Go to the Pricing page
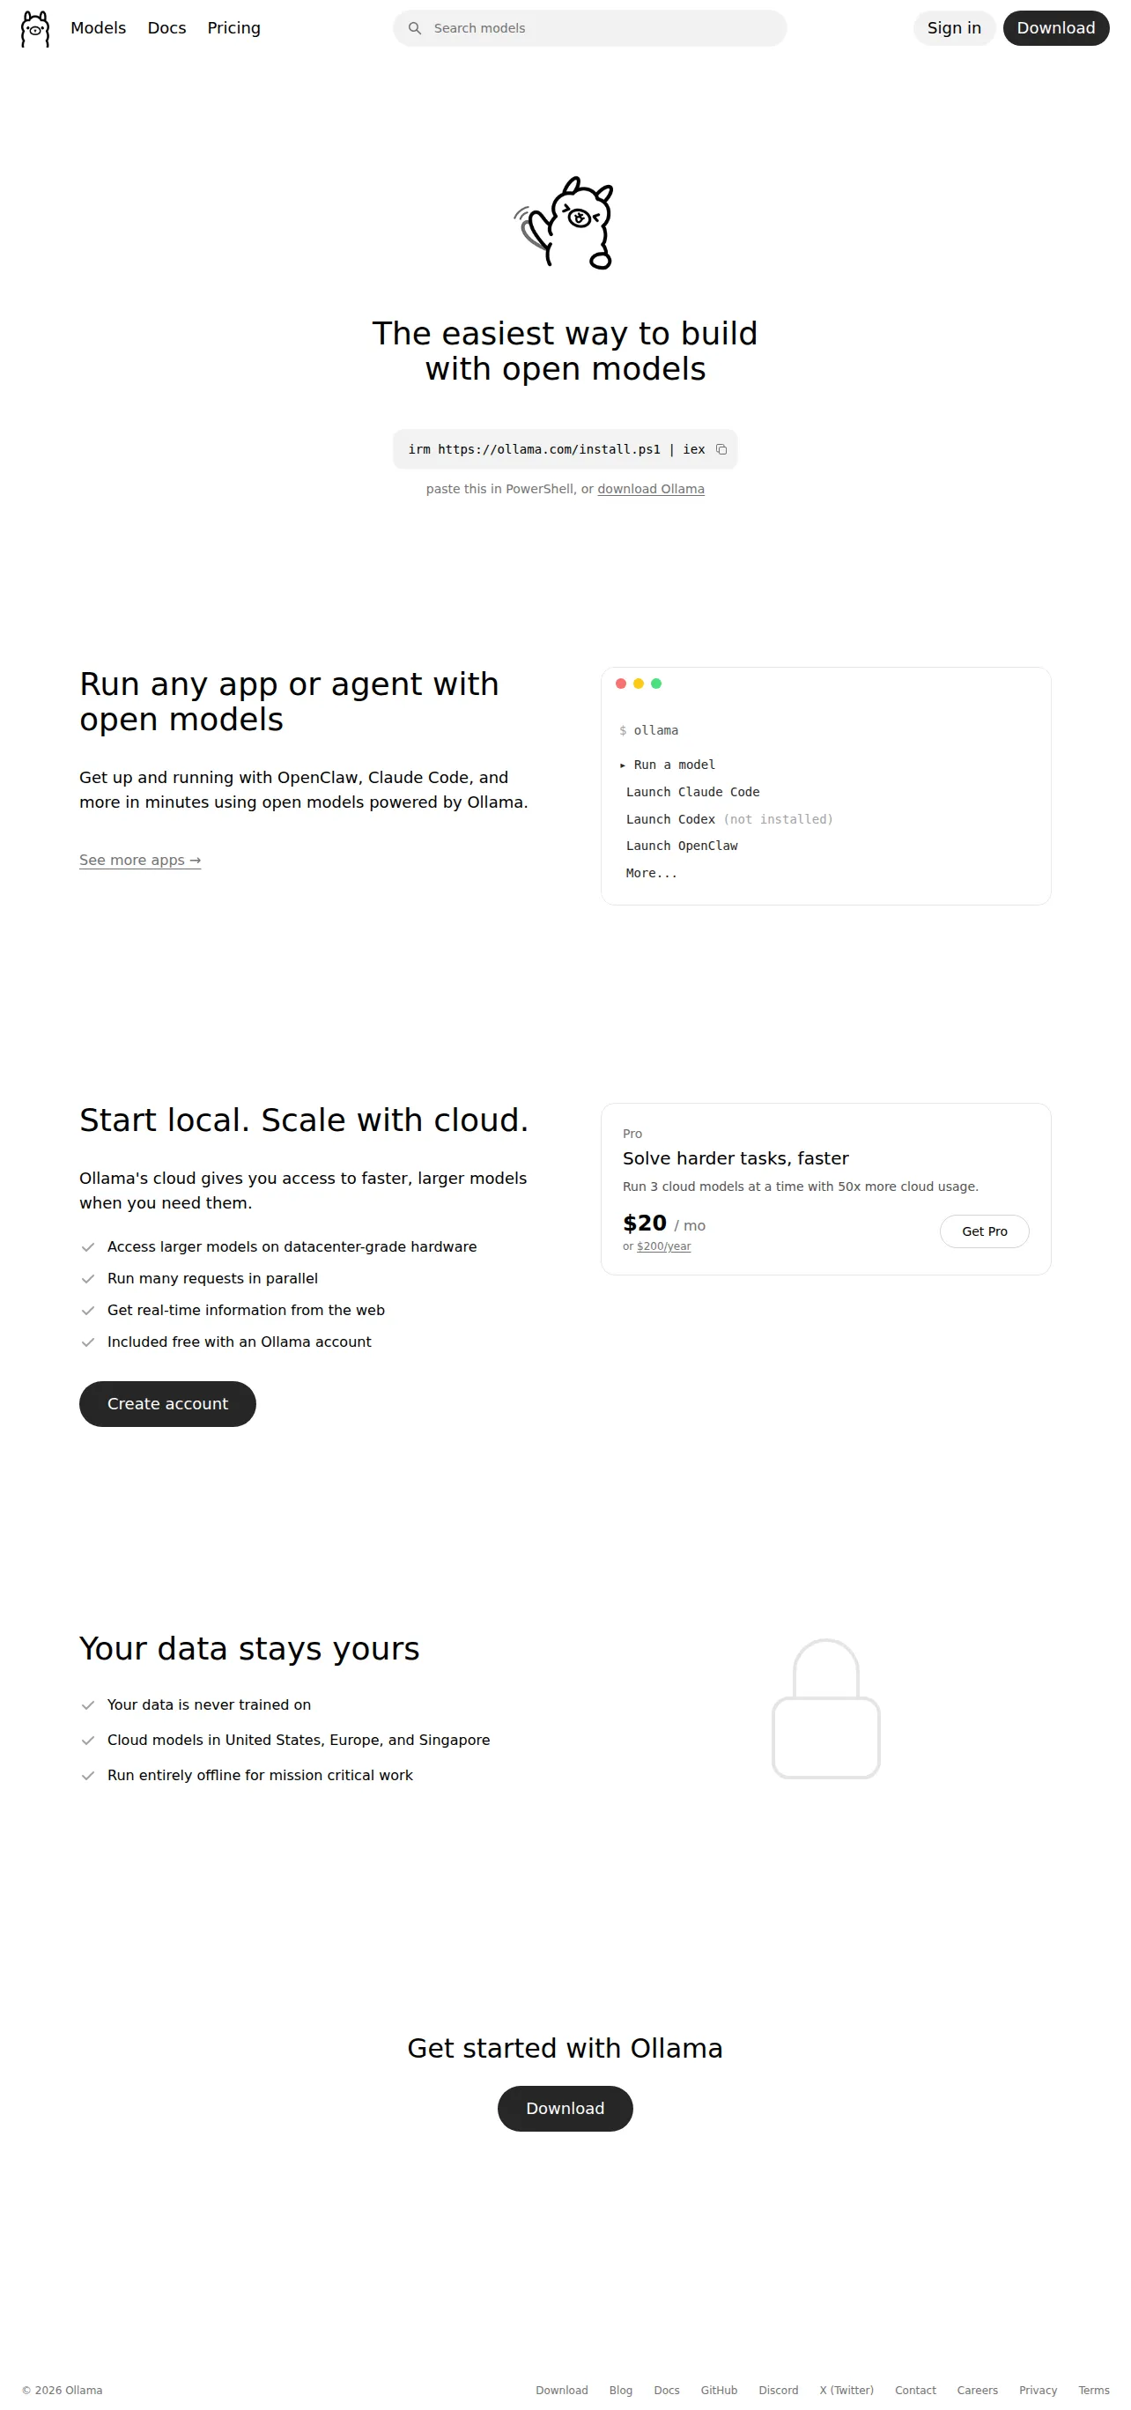Viewport: 1131px width, 2410px height. pos(234,28)
